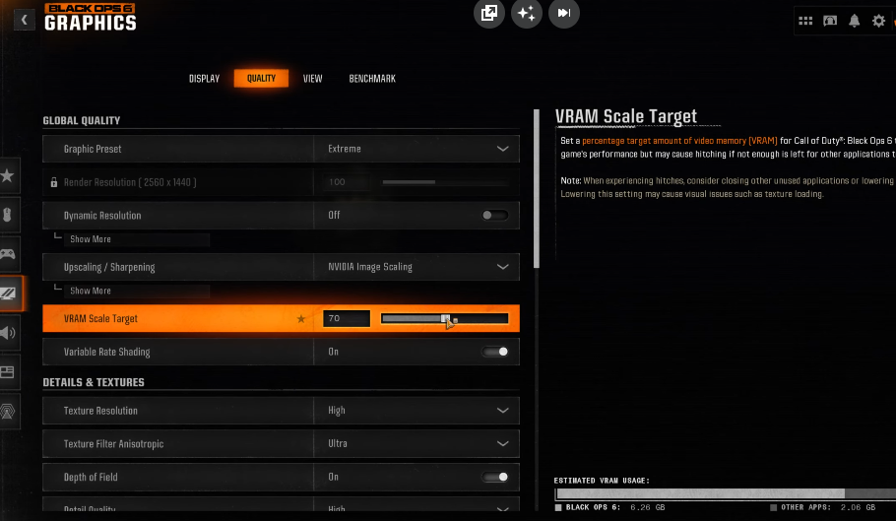The image size is (896, 521).
Task: Switch to the Benchmark tab
Action: 372,79
